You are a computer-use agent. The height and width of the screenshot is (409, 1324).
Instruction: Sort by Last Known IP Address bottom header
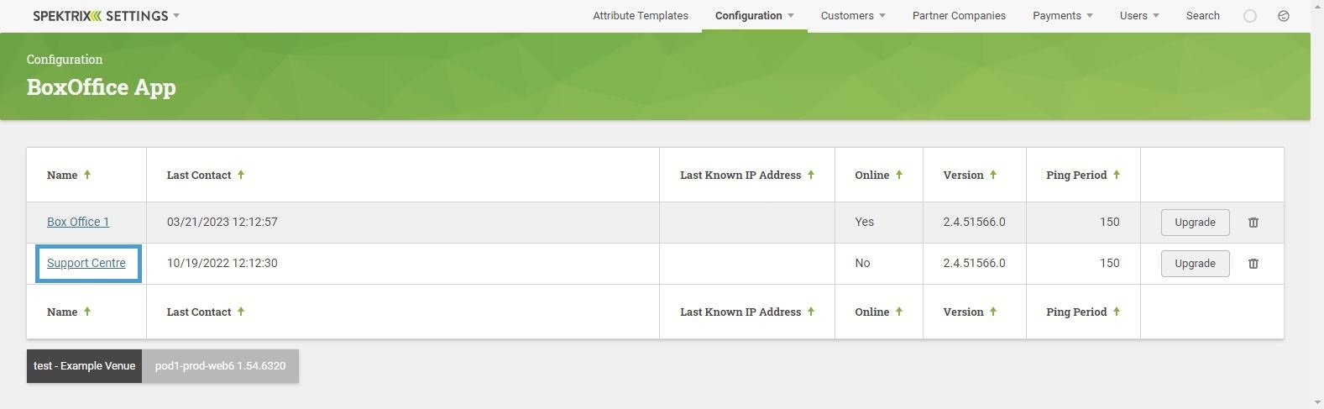(x=747, y=312)
